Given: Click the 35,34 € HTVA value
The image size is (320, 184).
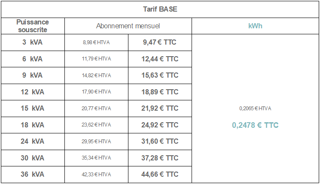Looking at the screenshot, I should (x=96, y=158).
